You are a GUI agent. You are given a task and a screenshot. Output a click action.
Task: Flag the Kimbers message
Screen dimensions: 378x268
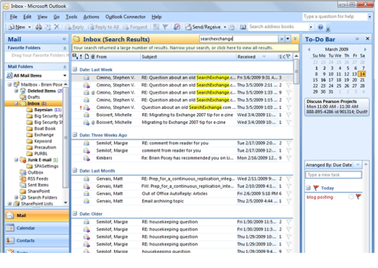289,158
